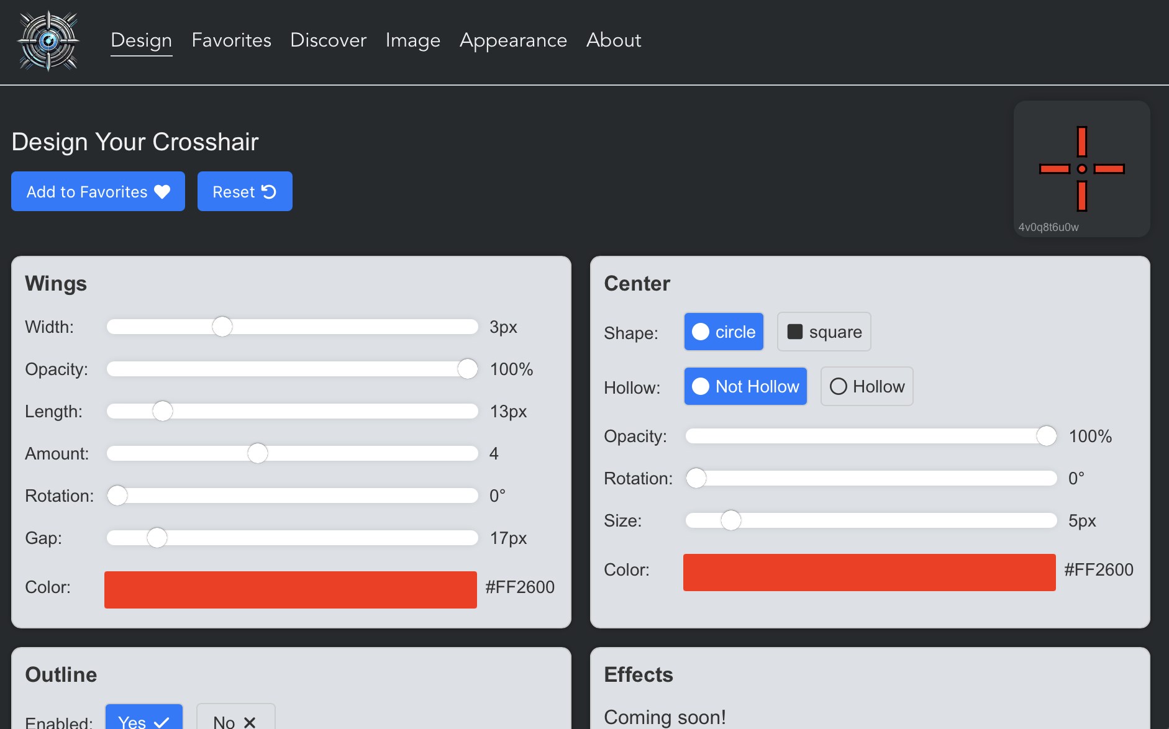Switch center to Hollow
Viewport: 1169px width, 729px height.
tap(867, 386)
